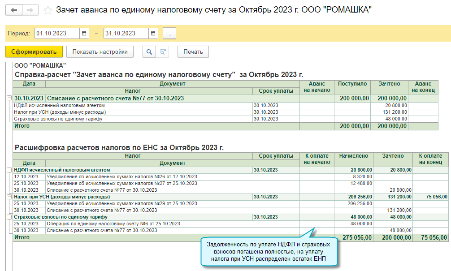Viewport: 451px width, 271px height.
Task: Click ООО "РОМАШКА" organization name in report
Action: coord(40,66)
